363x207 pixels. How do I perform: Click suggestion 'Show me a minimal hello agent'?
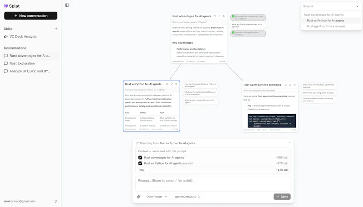click(x=319, y=86)
